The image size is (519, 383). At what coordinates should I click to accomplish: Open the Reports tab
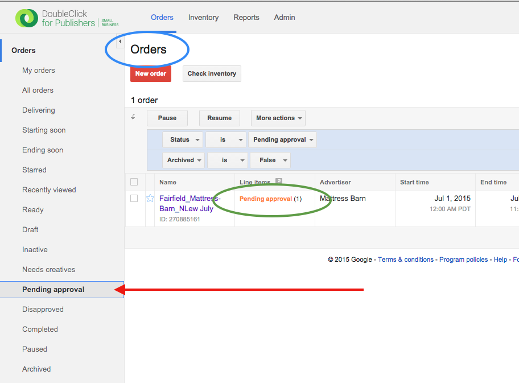pyautogui.click(x=246, y=17)
